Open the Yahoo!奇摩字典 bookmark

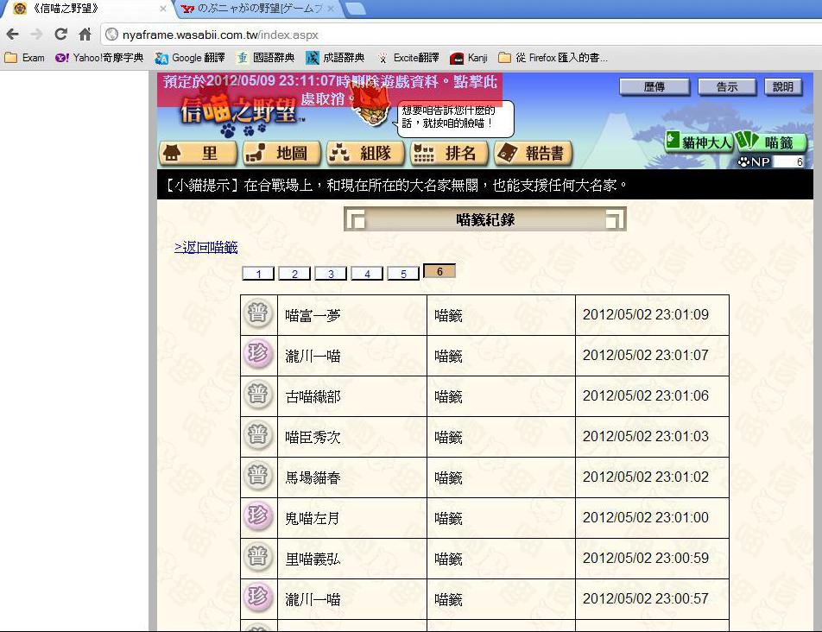[99, 58]
